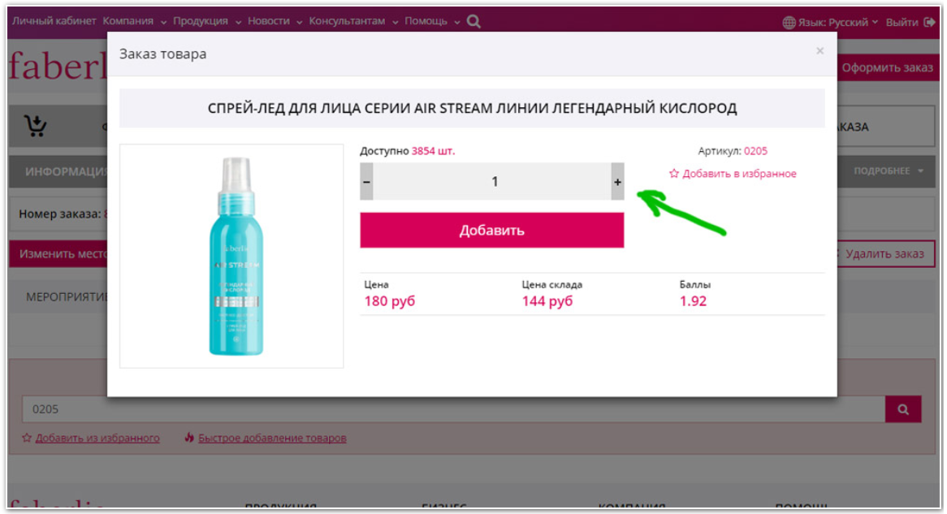The image size is (947, 514).
Task: Click the logout arrow icon next to Выйти
Action: pos(929,23)
